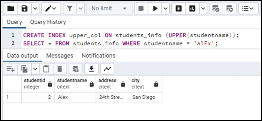Save the query file

(x=24, y=8)
